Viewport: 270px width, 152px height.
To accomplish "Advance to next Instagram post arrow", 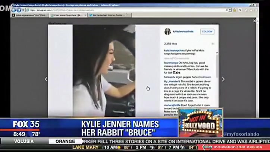I will 223,79.
